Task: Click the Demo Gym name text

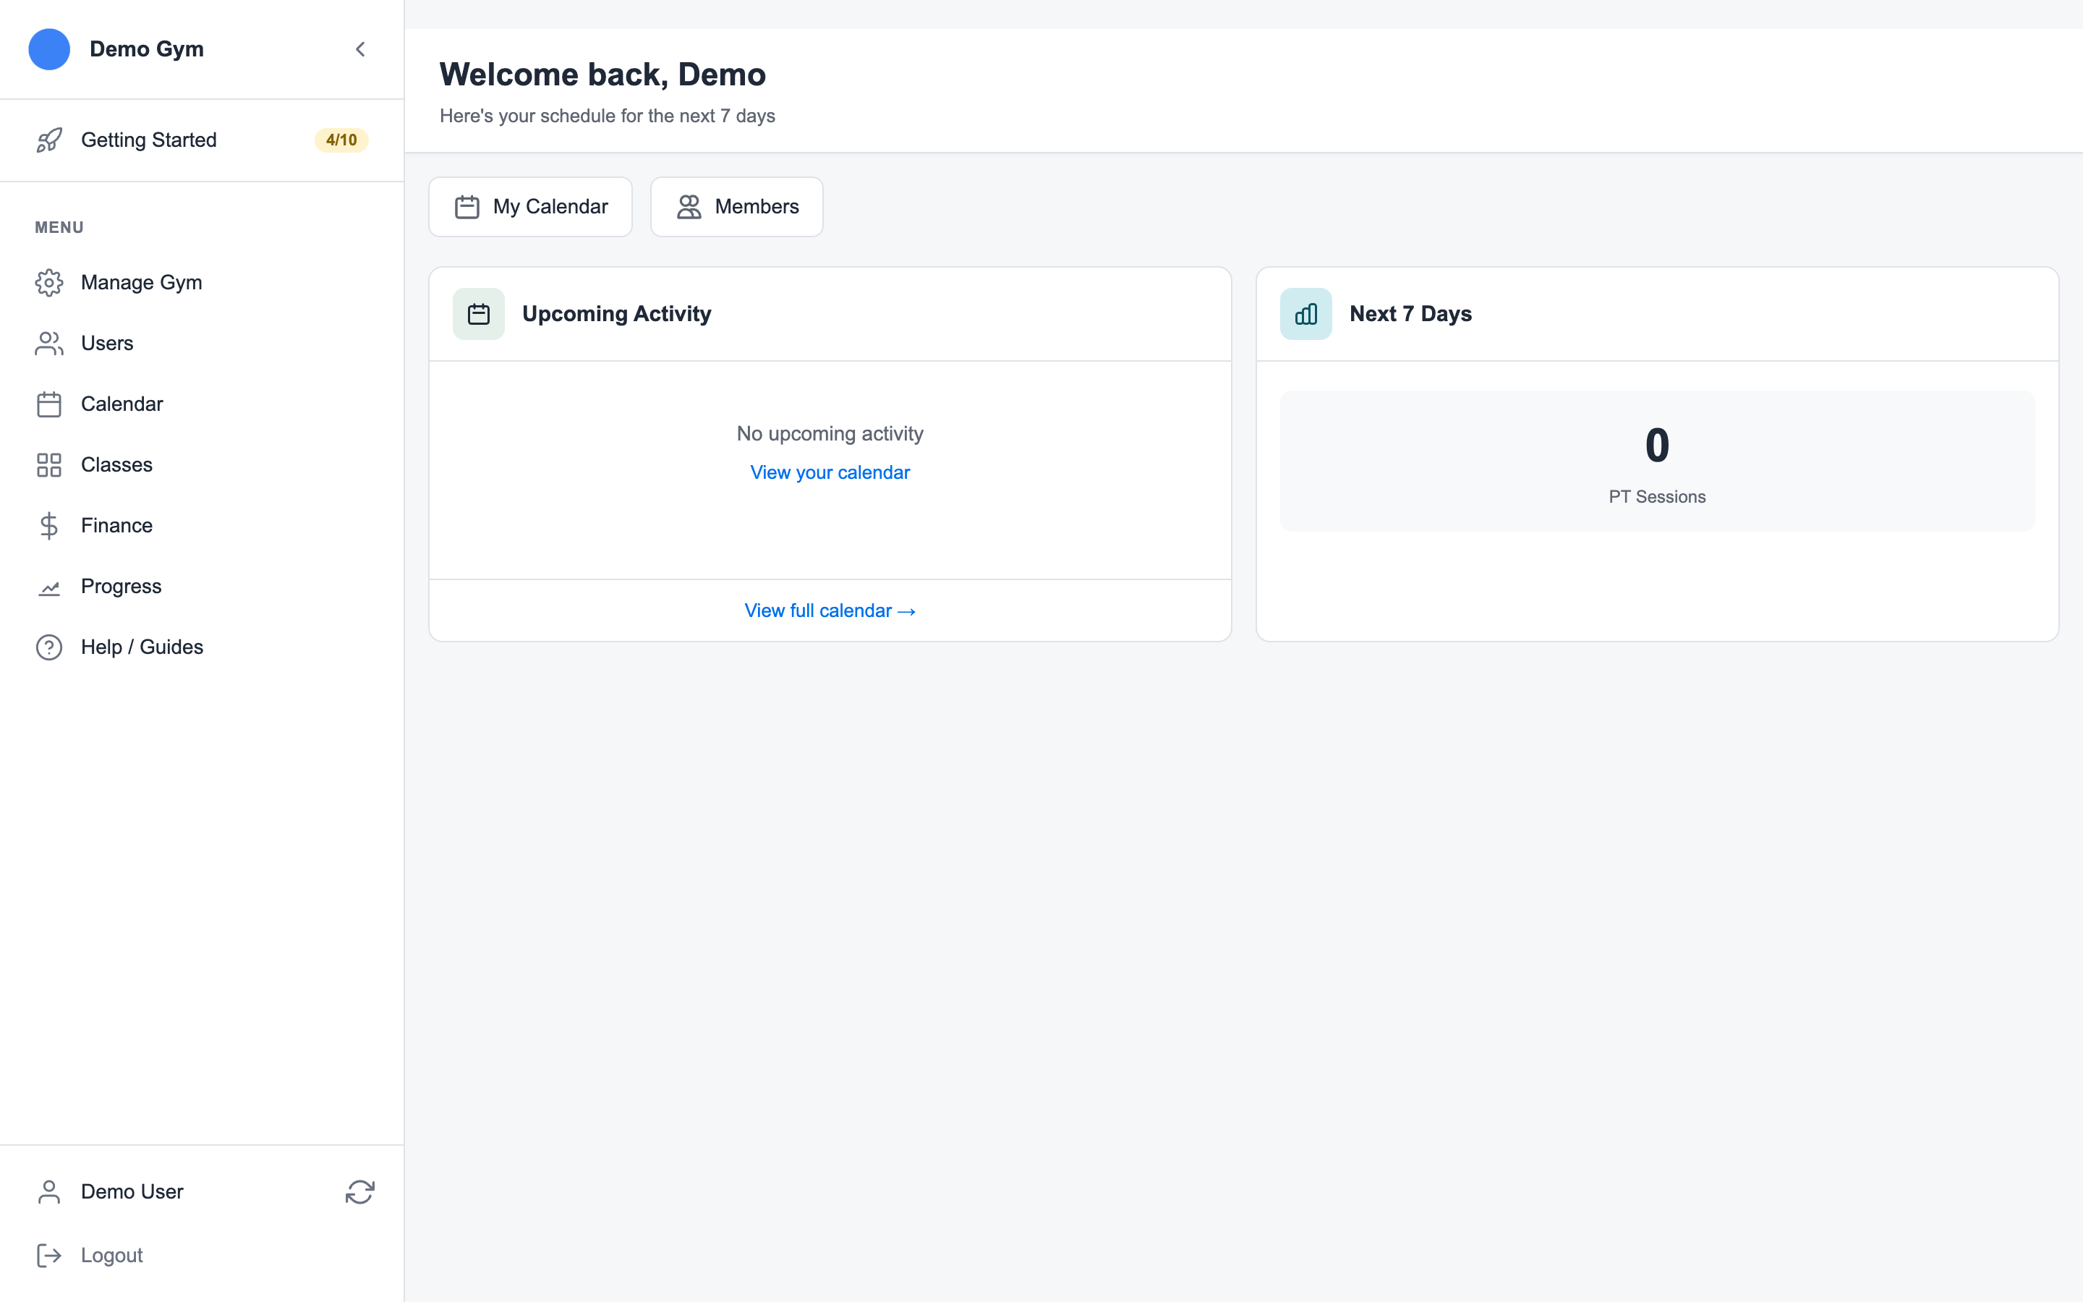Action: (146, 49)
